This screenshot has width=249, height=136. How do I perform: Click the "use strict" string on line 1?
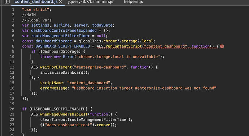pyautogui.click(x=36, y=10)
